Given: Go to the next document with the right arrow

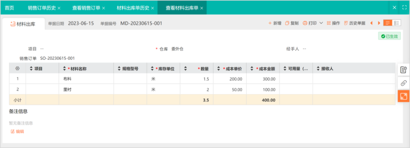Looking at the screenshot, I should 379,23.
